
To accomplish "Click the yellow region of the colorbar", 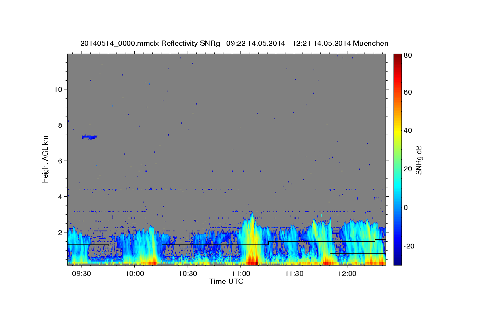I will [x=397, y=131].
